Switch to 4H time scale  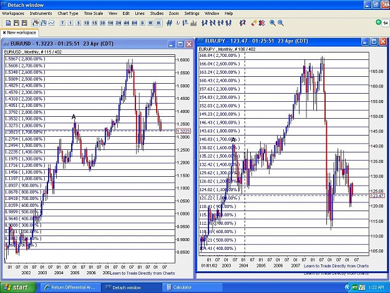click(x=126, y=23)
